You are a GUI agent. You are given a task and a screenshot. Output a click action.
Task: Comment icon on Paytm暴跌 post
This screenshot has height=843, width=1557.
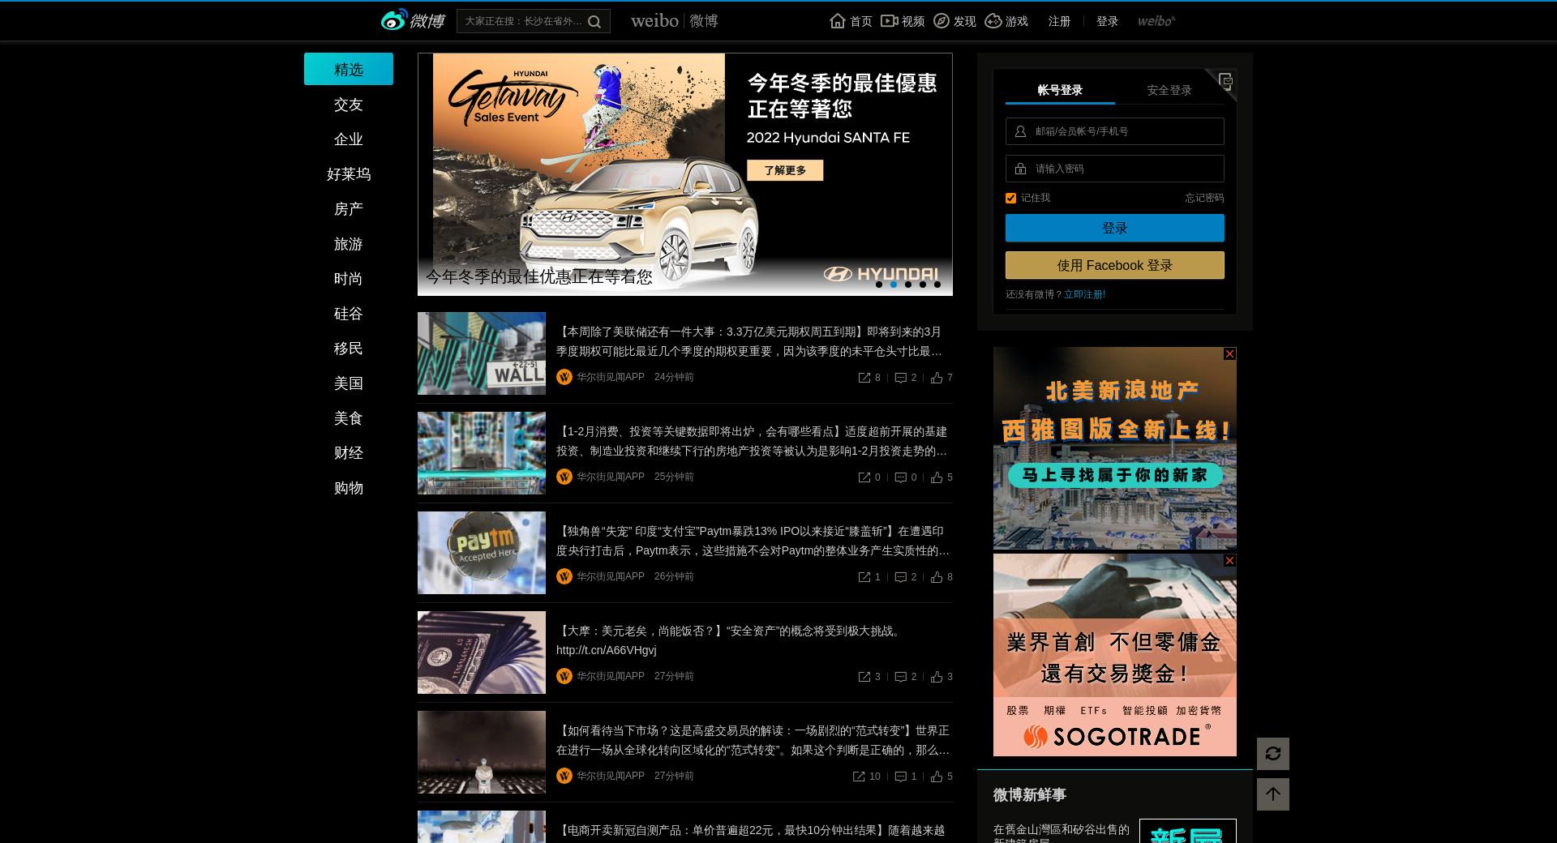[x=900, y=577]
